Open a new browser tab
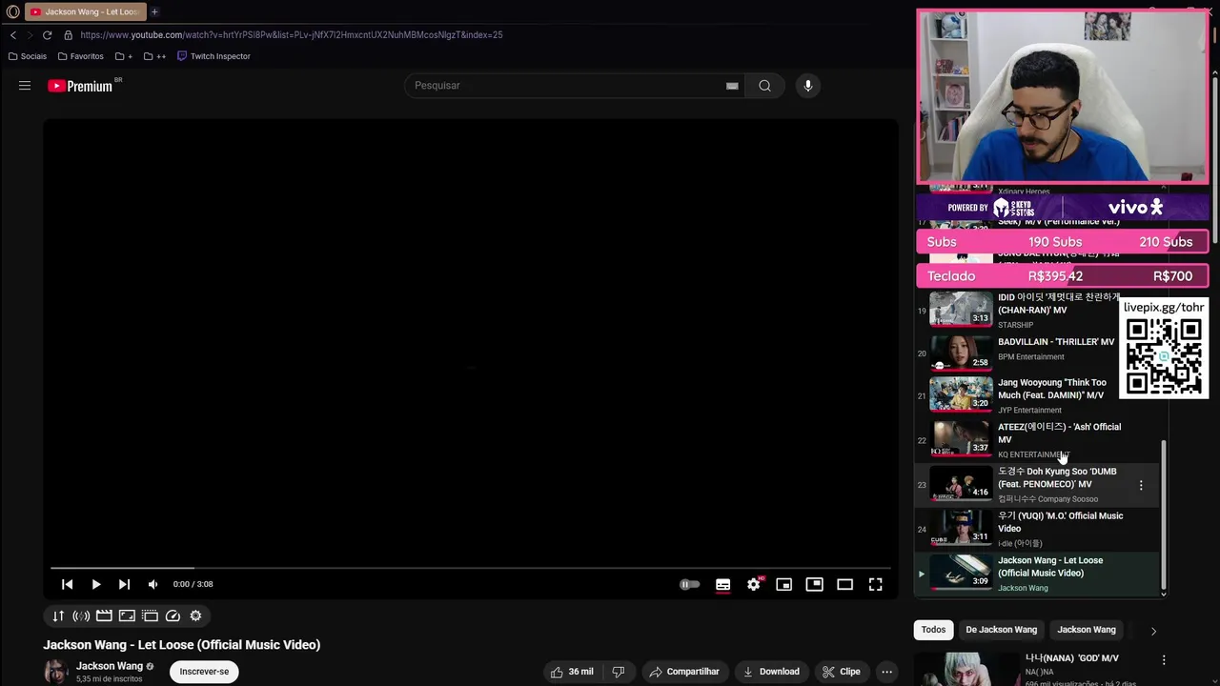Screen dimensions: 1220x686 (x=154, y=11)
